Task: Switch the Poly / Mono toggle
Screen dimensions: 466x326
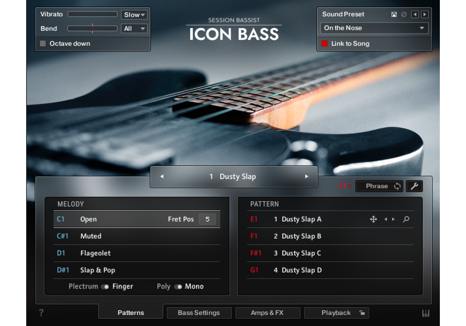Action: click(178, 287)
